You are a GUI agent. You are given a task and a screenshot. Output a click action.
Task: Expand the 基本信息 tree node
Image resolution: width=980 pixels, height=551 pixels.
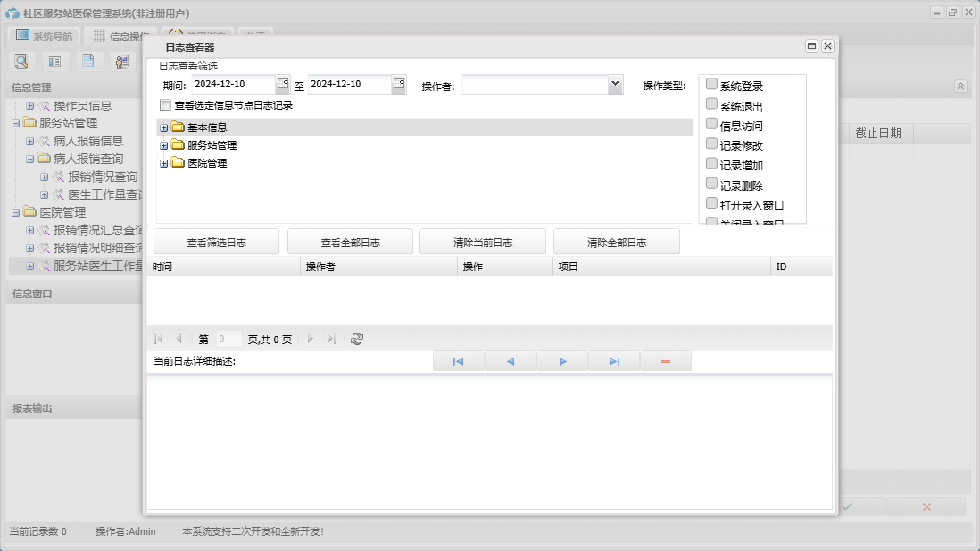click(x=164, y=127)
